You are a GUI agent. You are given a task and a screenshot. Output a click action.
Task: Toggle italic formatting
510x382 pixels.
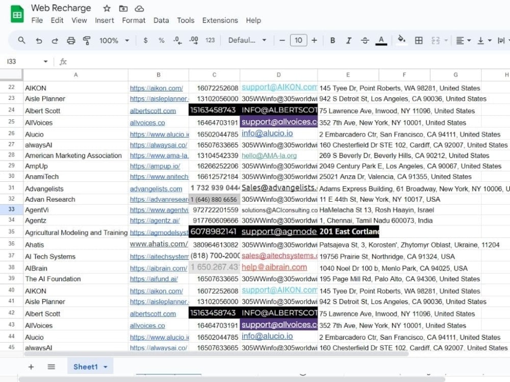pyautogui.click(x=349, y=40)
